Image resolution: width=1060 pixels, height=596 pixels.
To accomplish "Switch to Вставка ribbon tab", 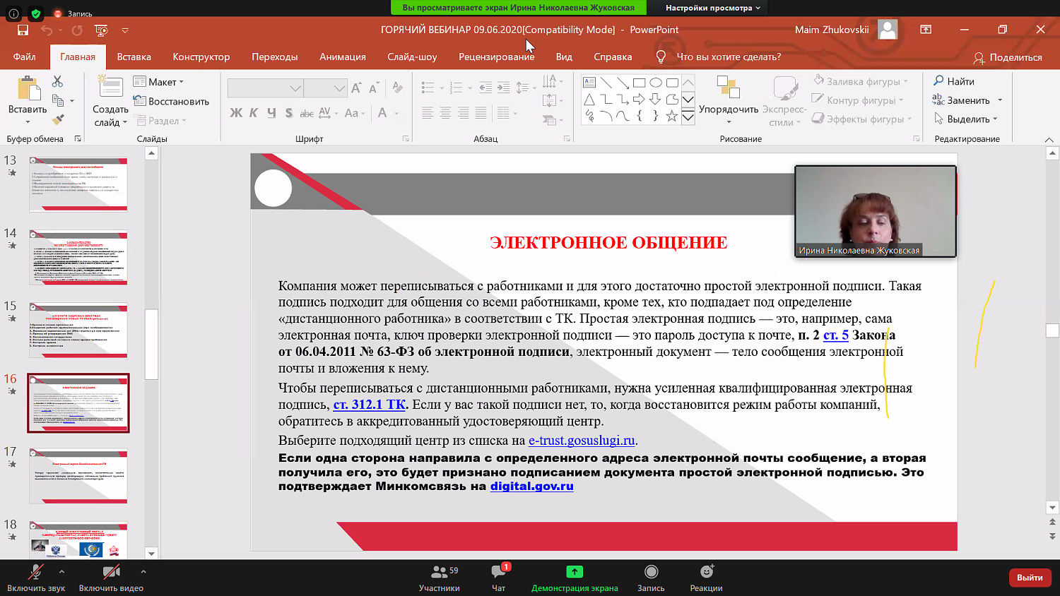I will click(x=134, y=56).
